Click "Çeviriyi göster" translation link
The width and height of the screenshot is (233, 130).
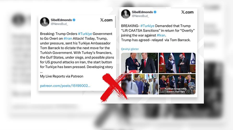pos(130,49)
